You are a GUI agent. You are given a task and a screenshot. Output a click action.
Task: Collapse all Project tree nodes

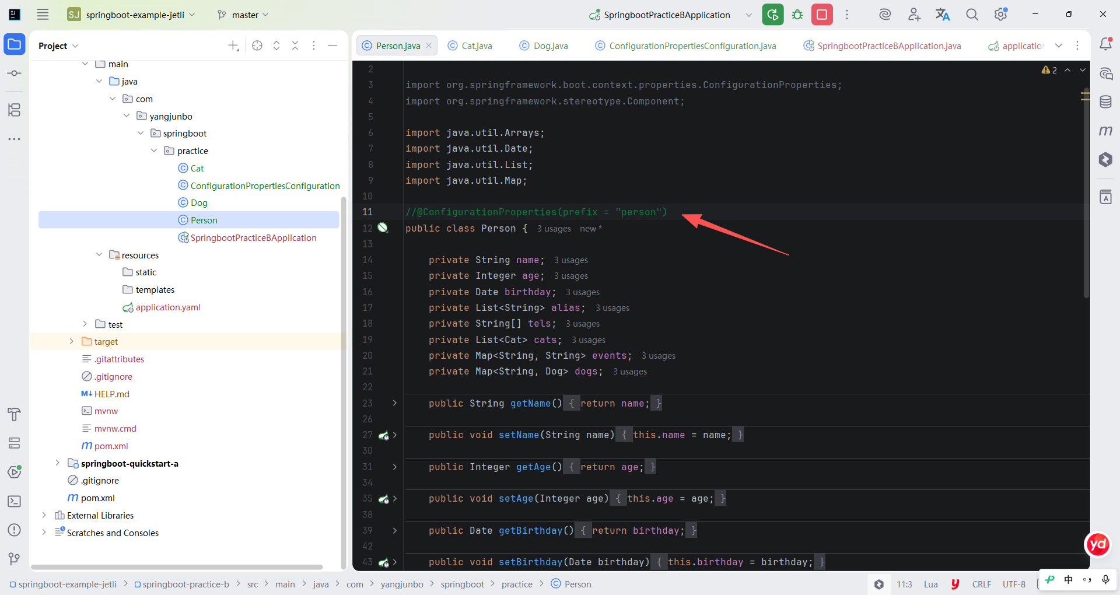click(295, 45)
